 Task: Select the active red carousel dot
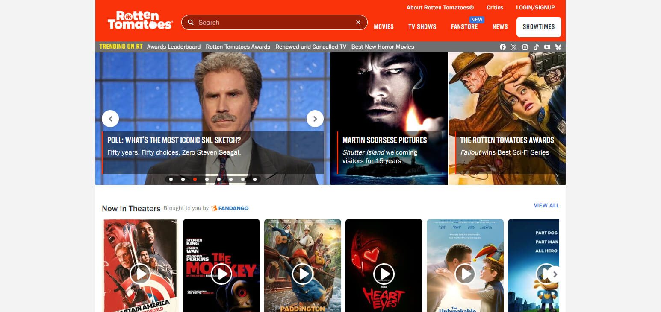tap(195, 179)
